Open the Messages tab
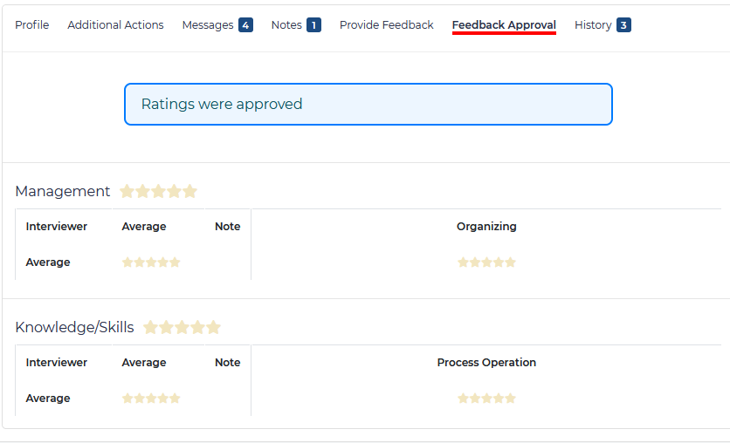 [x=208, y=25]
